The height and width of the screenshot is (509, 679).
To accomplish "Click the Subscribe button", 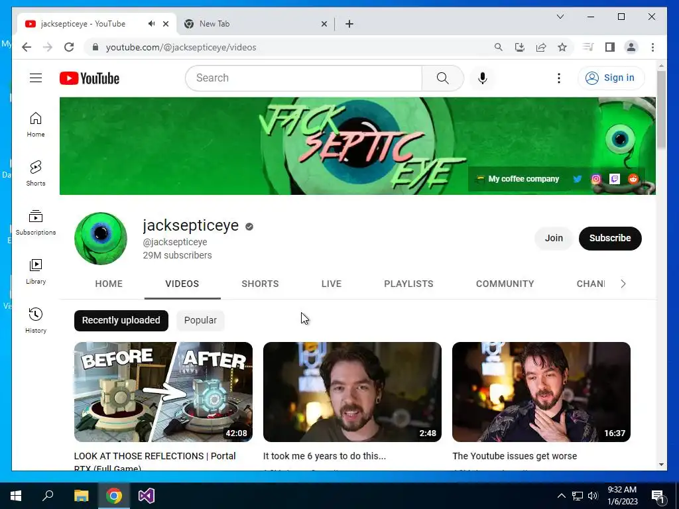I will click(610, 238).
